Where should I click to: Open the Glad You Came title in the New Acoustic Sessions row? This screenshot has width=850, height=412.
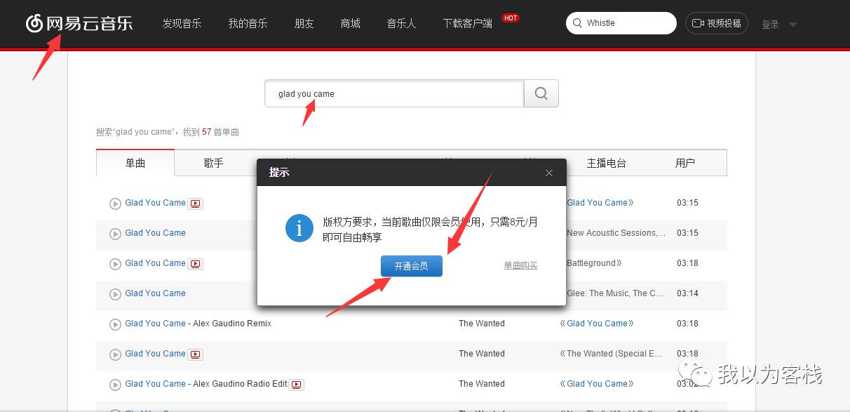[x=156, y=233]
